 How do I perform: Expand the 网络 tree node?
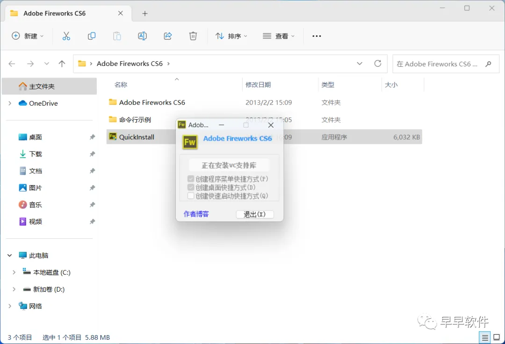click(x=10, y=306)
